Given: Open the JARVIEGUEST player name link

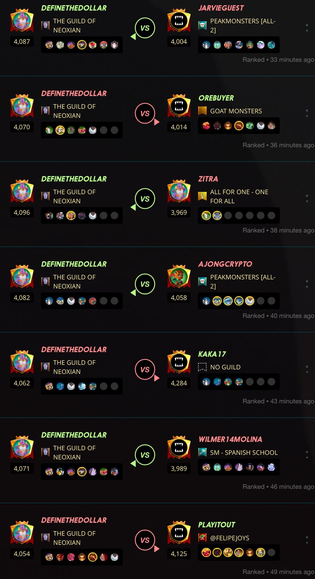Looking at the screenshot, I should point(221,8).
